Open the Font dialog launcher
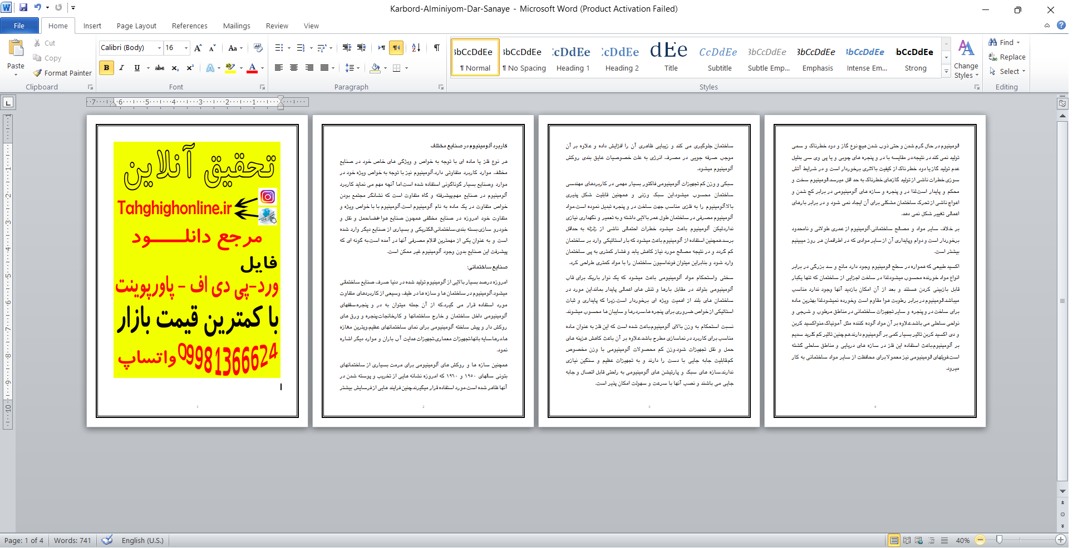The width and height of the screenshot is (1073, 548). pos(263,87)
